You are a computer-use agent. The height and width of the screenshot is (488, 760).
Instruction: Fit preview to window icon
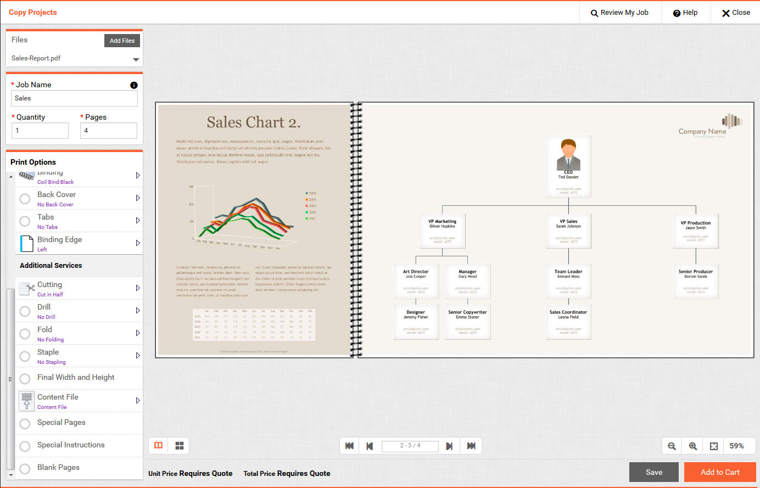pyautogui.click(x=713, y=446)
